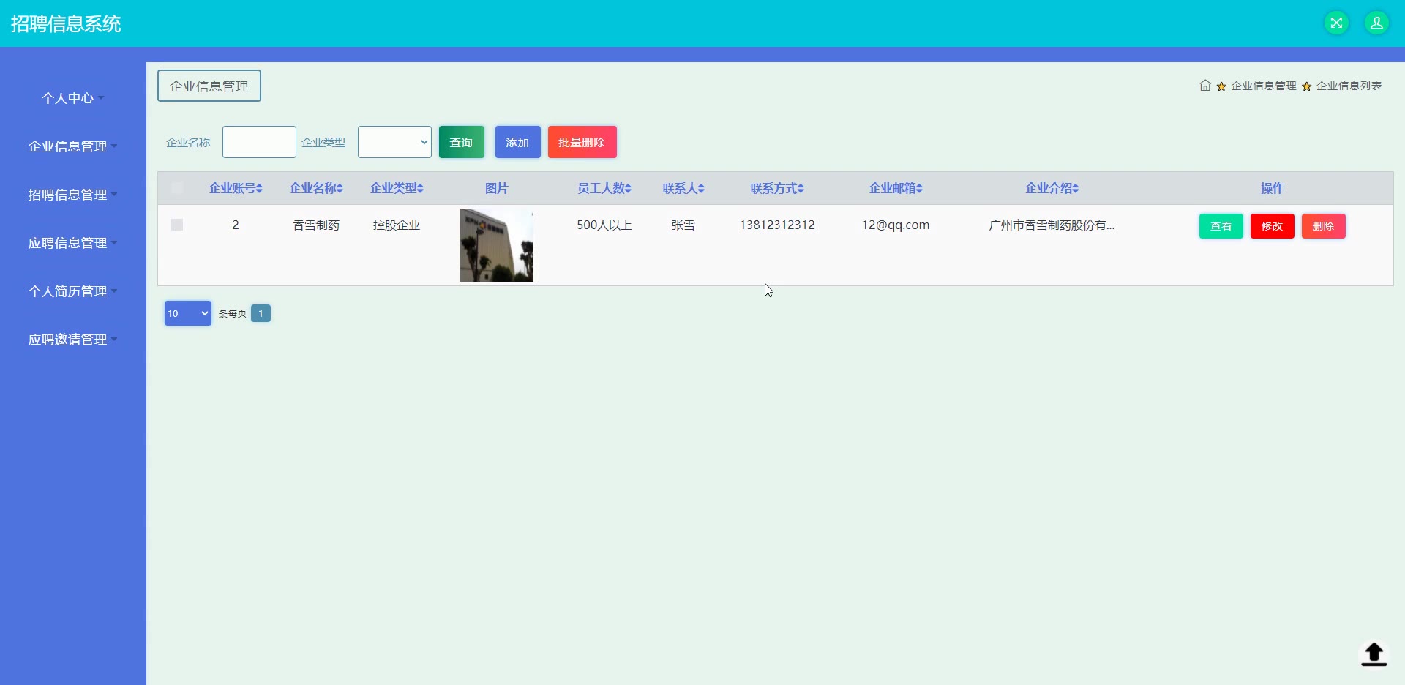The height and width of the screenshot is (685, 1405).
Task: Toggle the select-all checkbox in table header
Action: click(177, 188)
